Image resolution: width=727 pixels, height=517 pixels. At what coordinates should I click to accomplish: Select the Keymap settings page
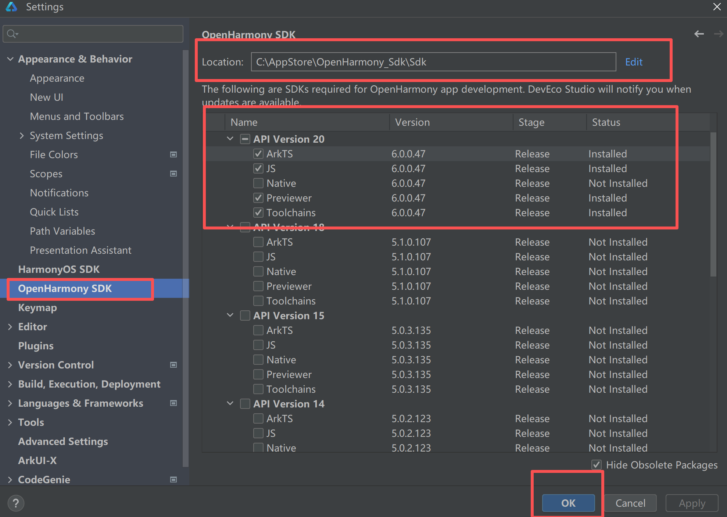click(37, 307)
